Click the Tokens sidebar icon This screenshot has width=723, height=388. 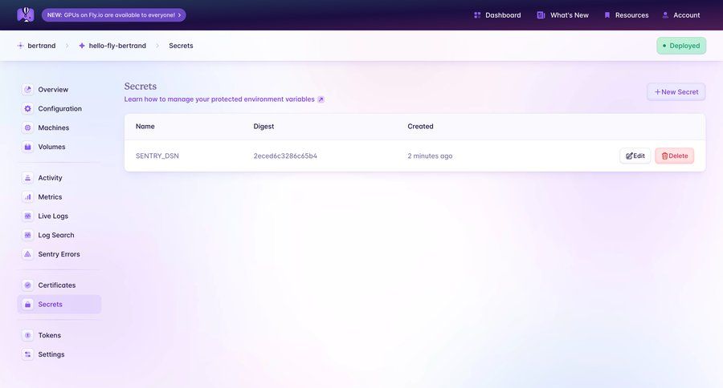click(x=27, y=335)
